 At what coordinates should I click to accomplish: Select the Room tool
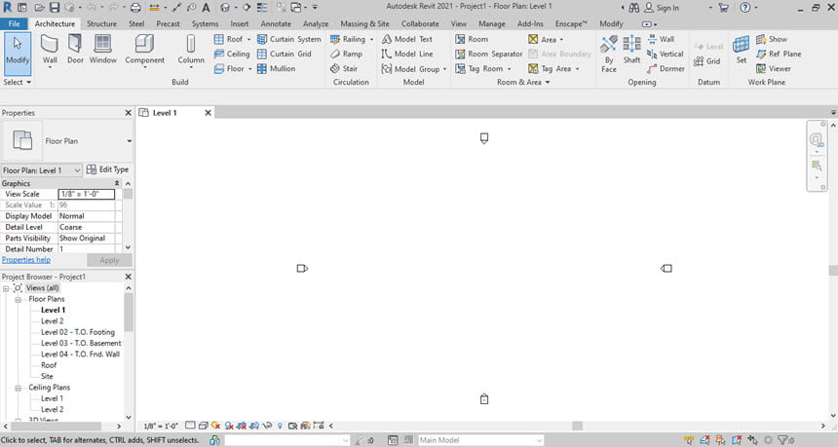[x=472, y=39]
